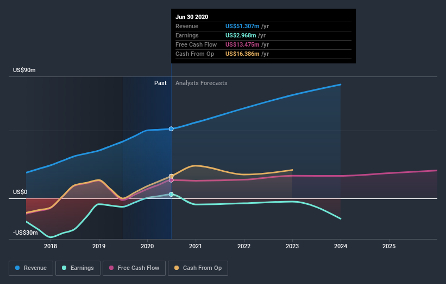Toggle the Cash From Op legend button
The image size is (446, 284).
198,268
